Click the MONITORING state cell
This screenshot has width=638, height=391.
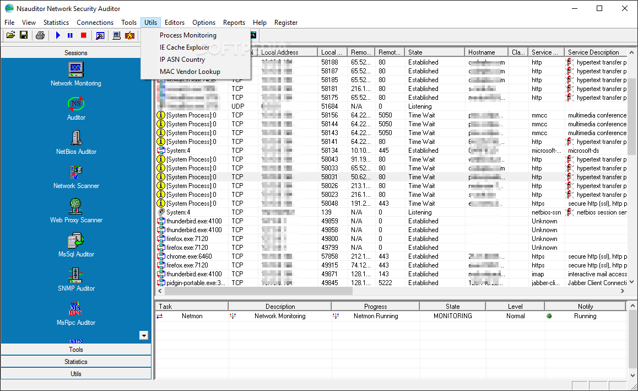click(453, 316)
